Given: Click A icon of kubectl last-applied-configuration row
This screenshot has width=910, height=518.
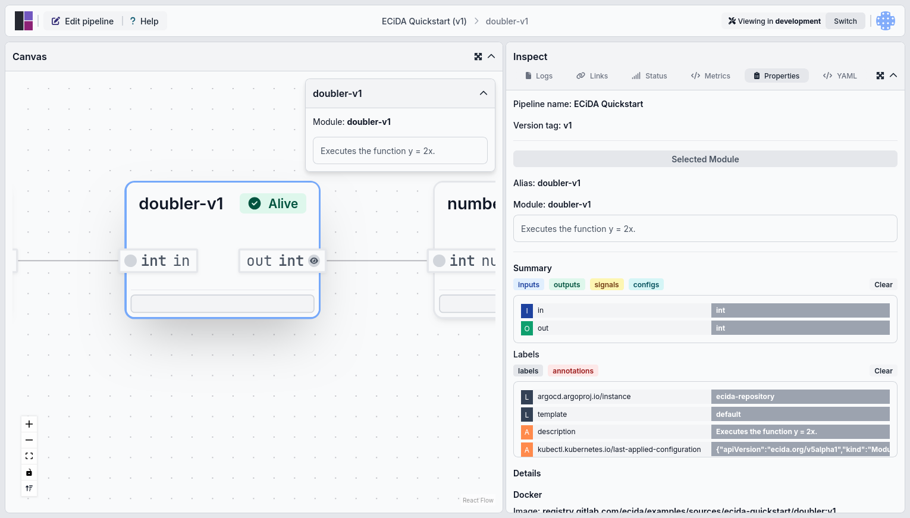Looking at the screenshot, I should coord(527,450).
